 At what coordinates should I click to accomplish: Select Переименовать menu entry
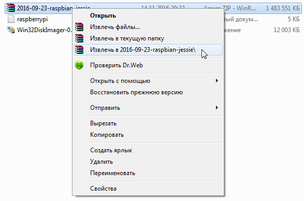(148, 173)
